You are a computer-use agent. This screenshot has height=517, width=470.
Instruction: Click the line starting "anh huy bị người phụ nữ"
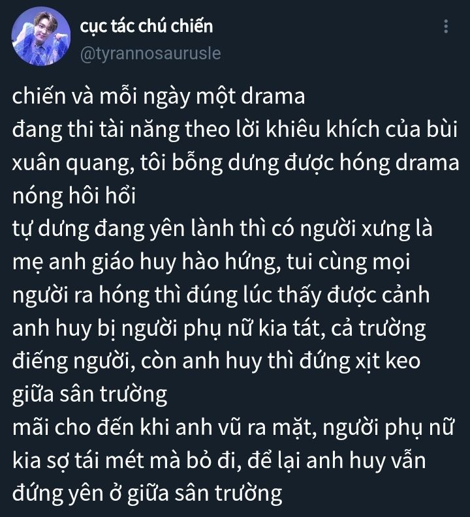click(219, 329)
